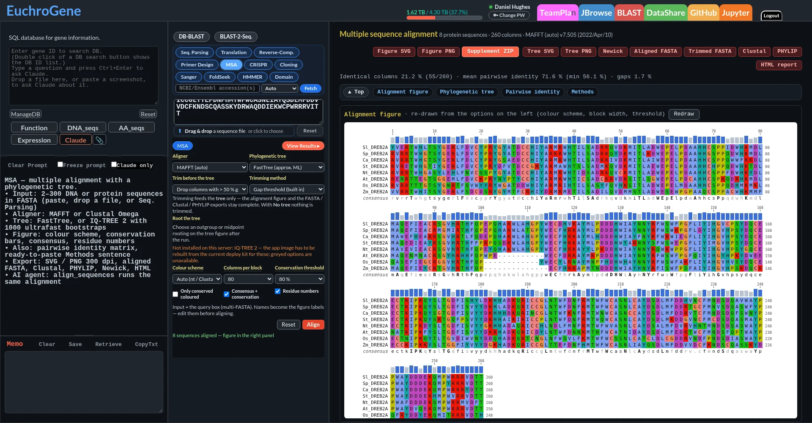Image resolution: width=812 pixels, height=423 pixels.
Task: Open the Trimming method Gap threshold dropdown
Action: (x=287, y=190)
